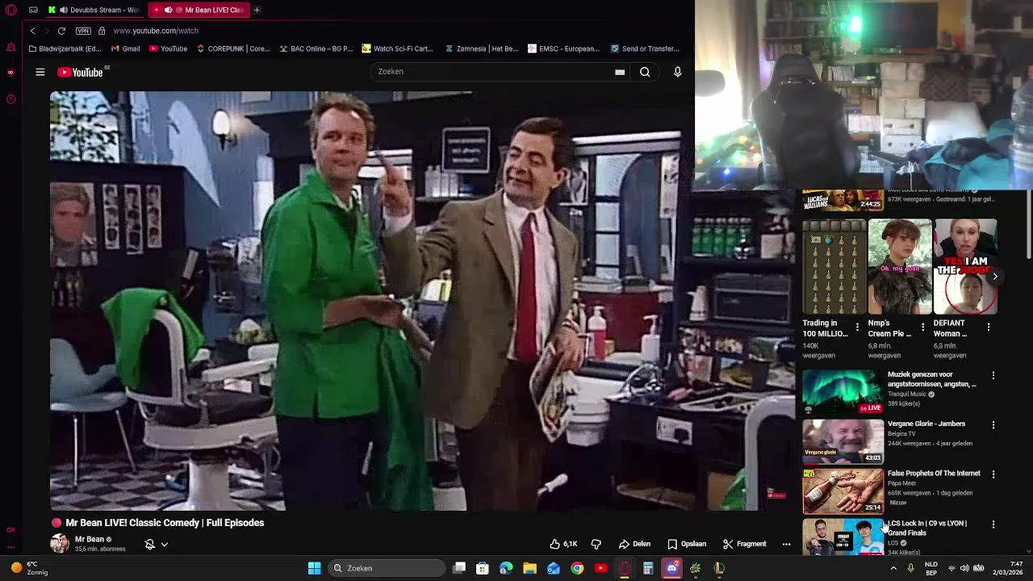Open Microsoft Store from taskbar
1033x581 pixels.
[x=483, y=568]
